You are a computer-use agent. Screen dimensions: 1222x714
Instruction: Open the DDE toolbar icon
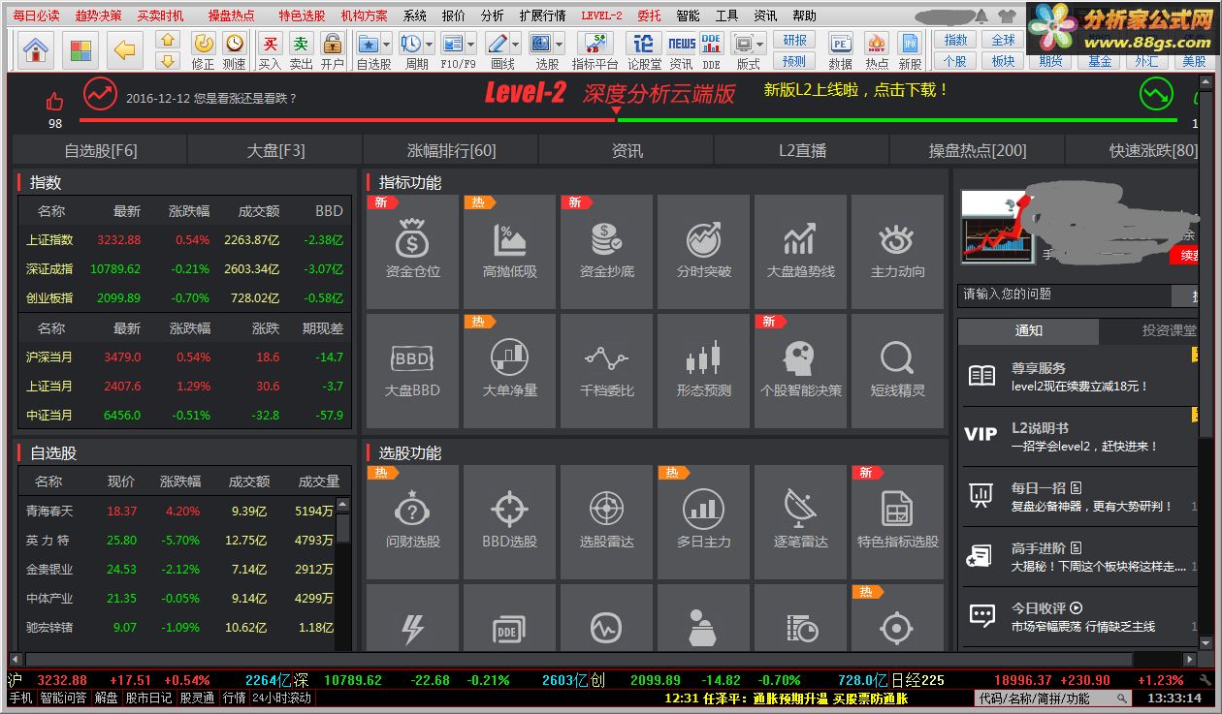(712, 49)
